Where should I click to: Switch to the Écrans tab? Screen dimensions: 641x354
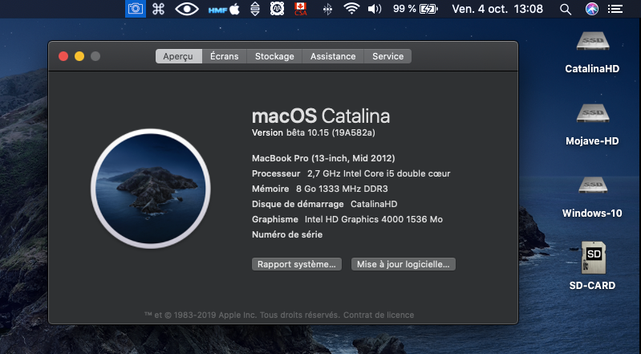coord(225,56)
